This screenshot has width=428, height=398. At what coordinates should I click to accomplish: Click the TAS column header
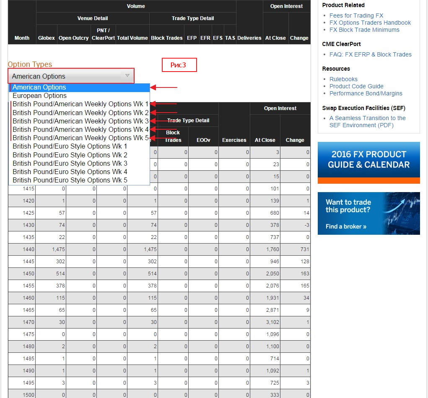click(230, 38)
